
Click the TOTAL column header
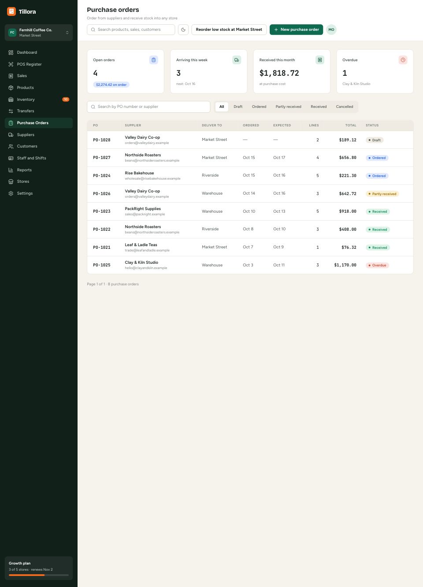tap(351, 126)
